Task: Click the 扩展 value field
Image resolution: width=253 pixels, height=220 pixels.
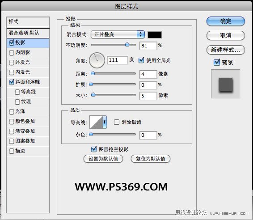Action: coord(148,85)
